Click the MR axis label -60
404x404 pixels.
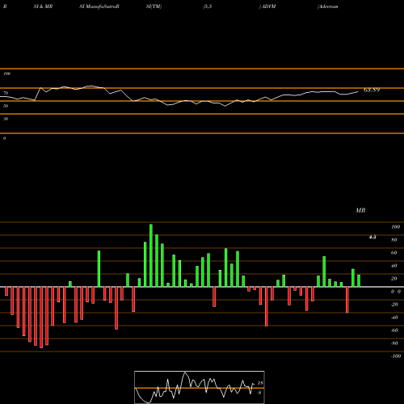[394, 330]
